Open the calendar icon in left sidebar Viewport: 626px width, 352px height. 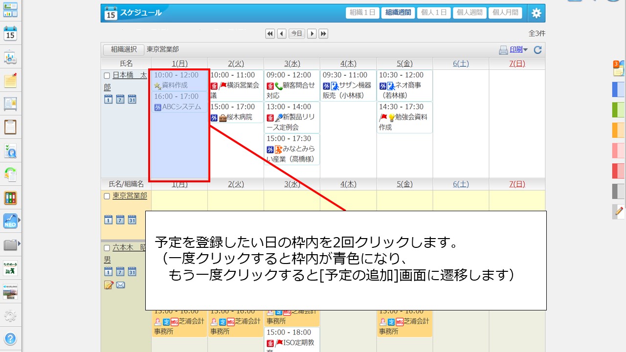pos(10,34)
